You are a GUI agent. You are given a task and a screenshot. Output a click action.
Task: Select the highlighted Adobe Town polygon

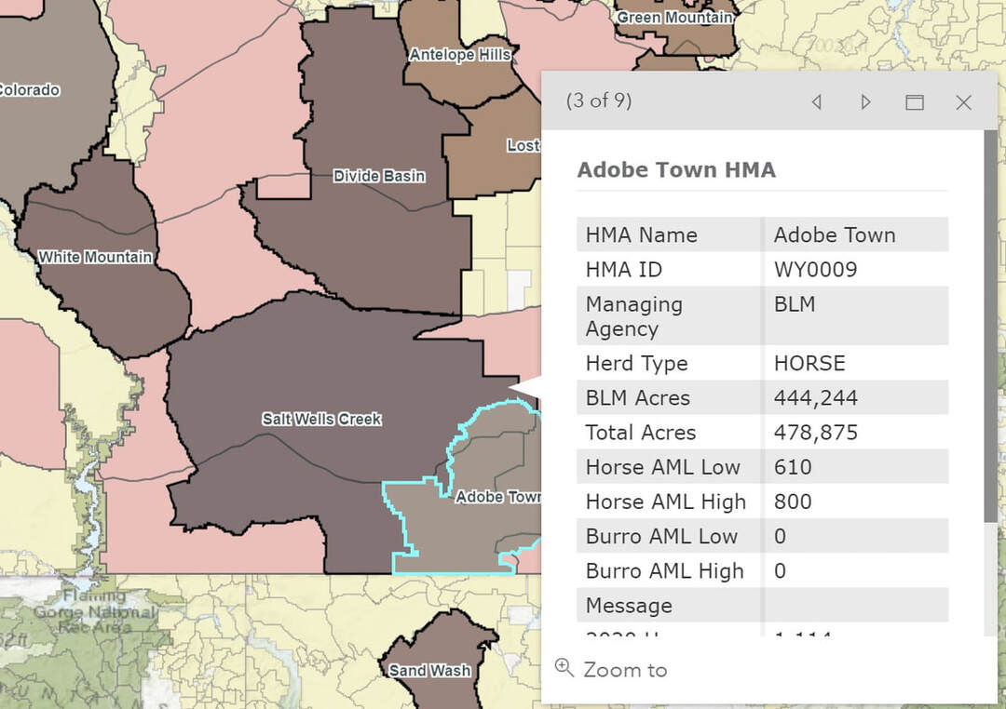pos(466,530)
